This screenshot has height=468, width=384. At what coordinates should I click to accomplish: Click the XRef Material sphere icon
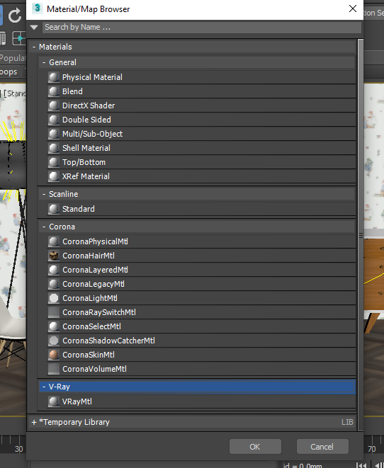54,176
